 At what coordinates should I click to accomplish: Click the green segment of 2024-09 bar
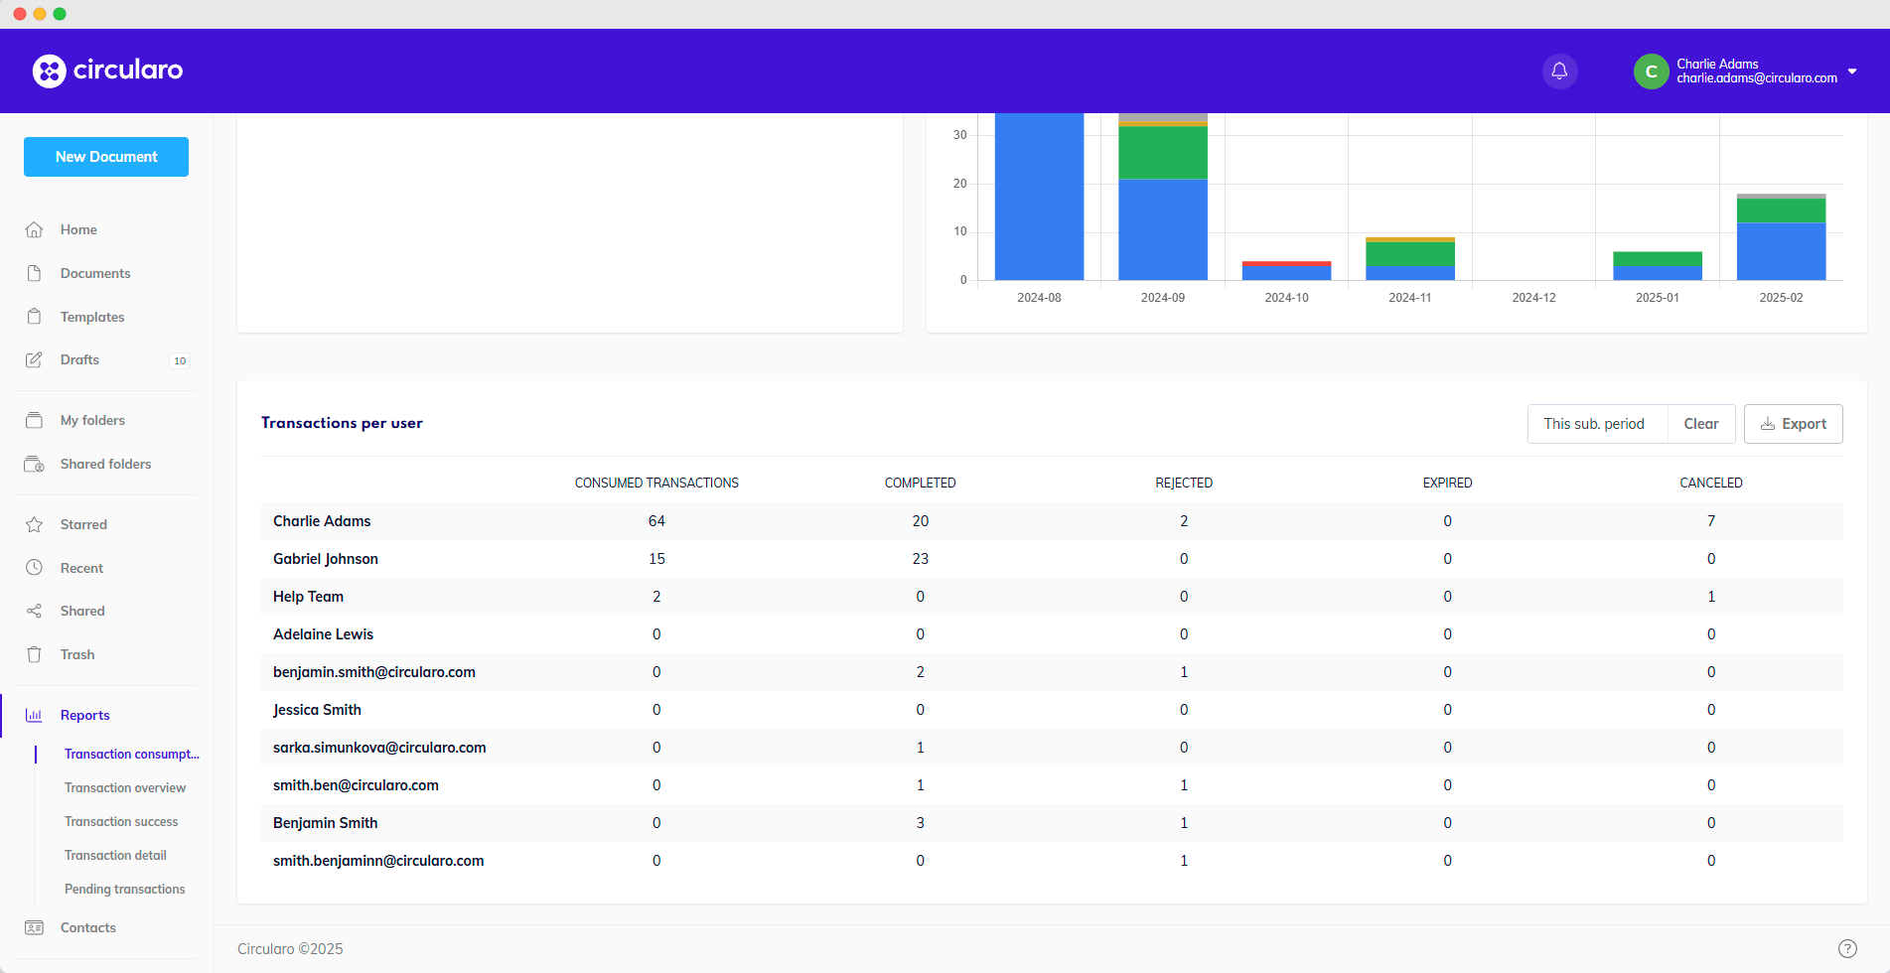point(1162,153)
